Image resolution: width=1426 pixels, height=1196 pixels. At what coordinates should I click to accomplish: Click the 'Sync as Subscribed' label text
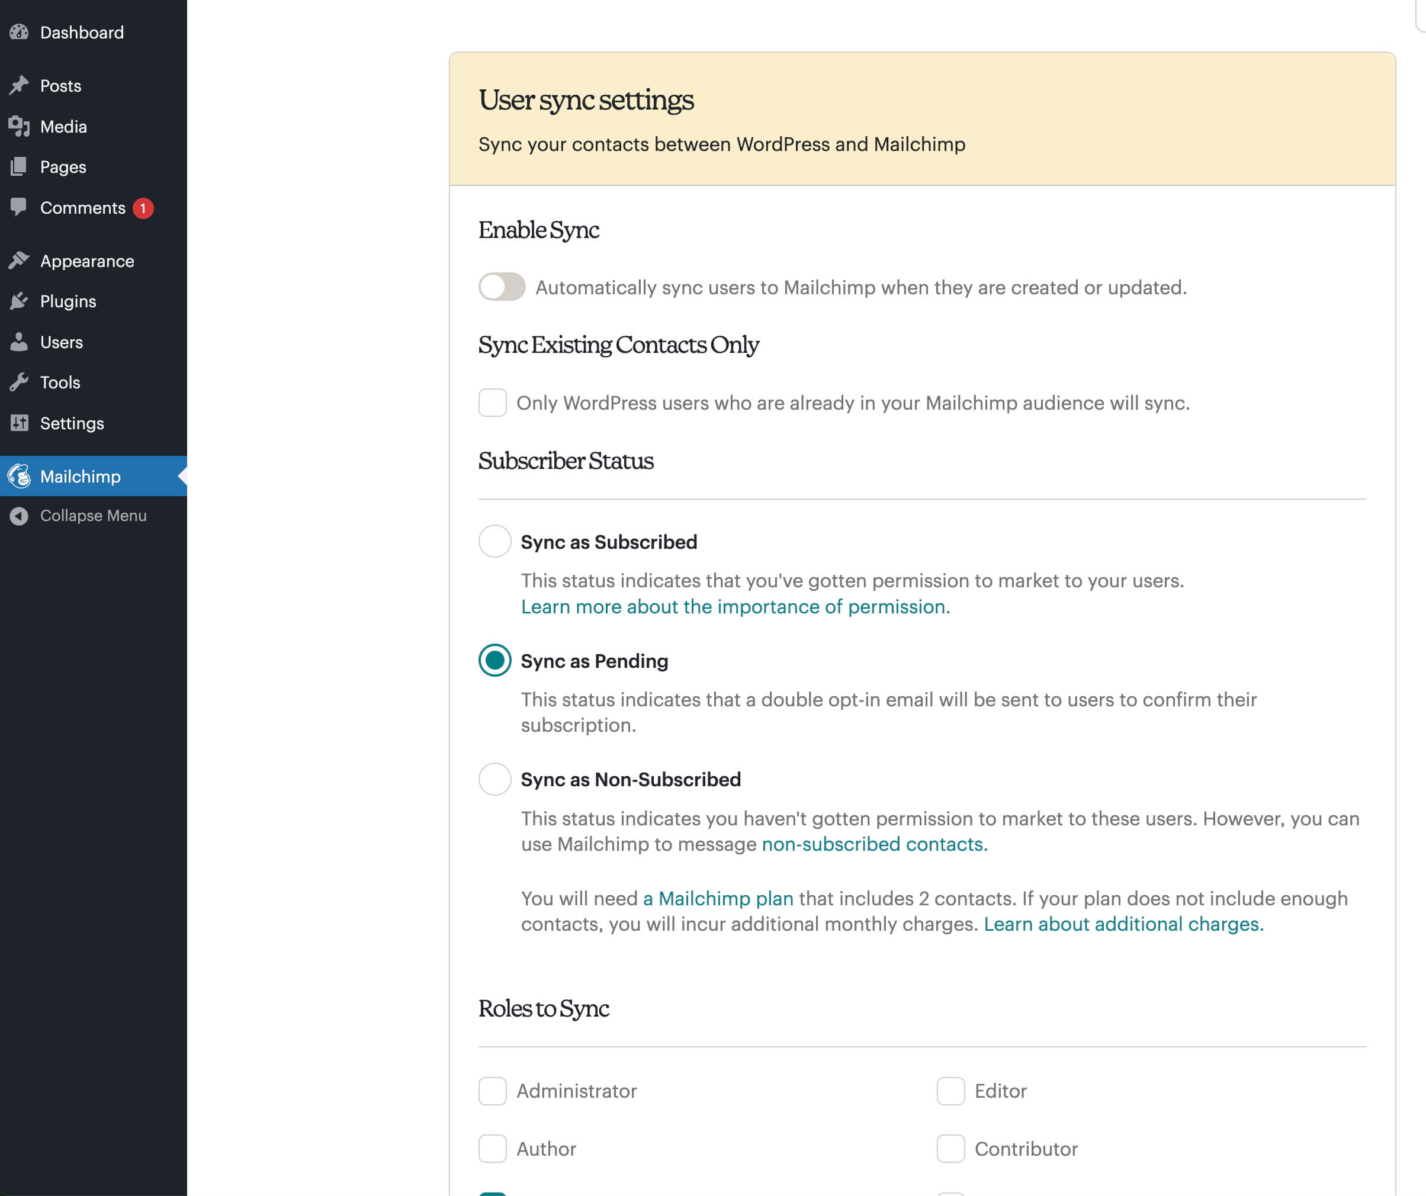tap(609, 542)
